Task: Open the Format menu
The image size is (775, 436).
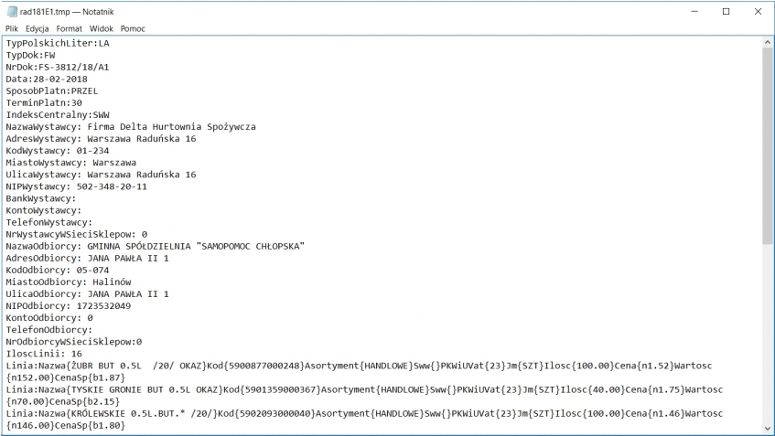Action: 70,28
